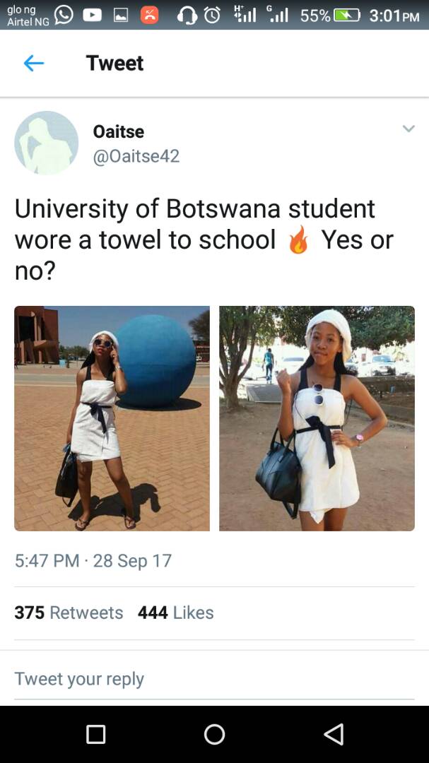This screenshot has height=763, width=429.
Task: Open the left photo with blue sphere
Action: coord(112,418)
